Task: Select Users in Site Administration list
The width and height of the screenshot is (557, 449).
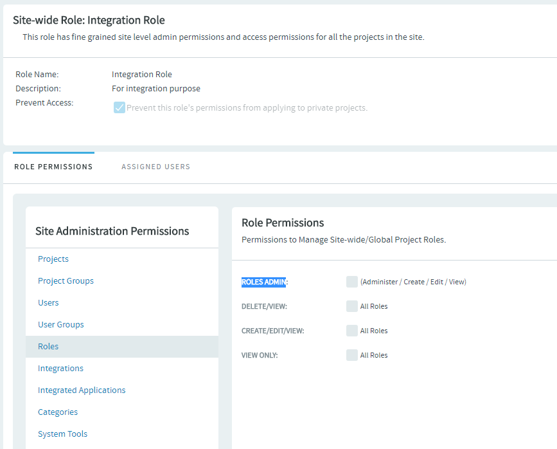Action: pyautogui.click(x=48, y=302)
